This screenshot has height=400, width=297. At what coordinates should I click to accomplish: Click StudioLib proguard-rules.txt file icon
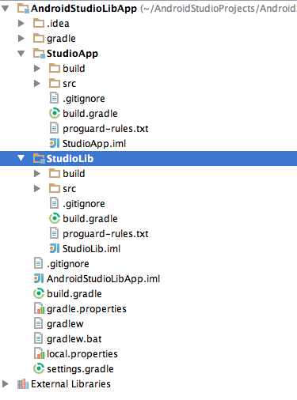coord(54,233)
